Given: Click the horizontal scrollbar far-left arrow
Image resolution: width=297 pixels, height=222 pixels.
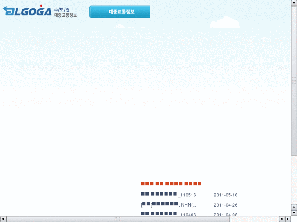Looking at the screenshot, I should point(3,219).
